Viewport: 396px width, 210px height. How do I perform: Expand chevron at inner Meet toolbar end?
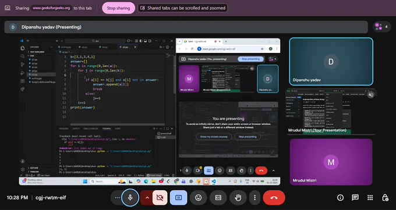[274, 170]
